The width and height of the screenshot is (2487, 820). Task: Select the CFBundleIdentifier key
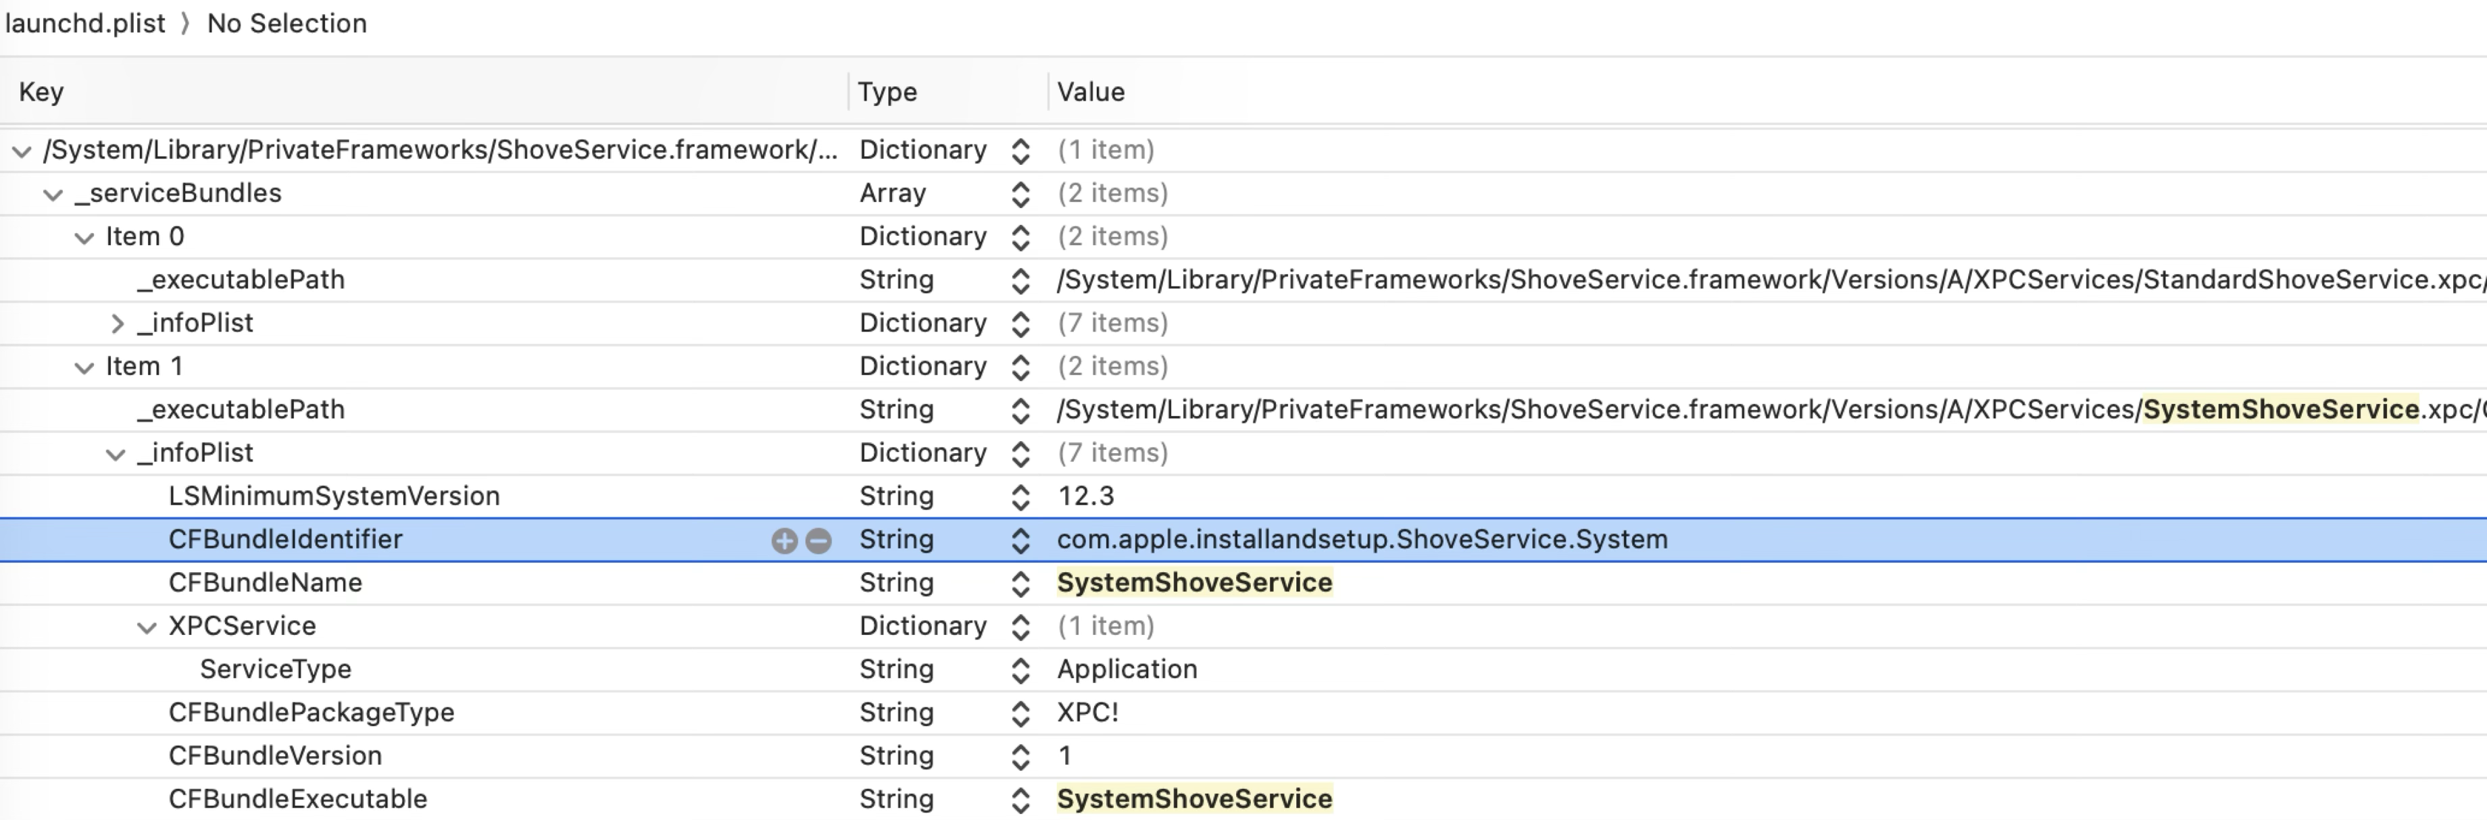tap(286, 539)
